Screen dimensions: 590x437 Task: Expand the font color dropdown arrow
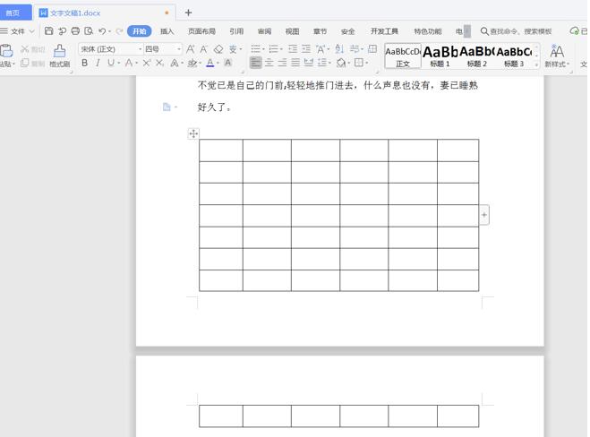point(218,63)
